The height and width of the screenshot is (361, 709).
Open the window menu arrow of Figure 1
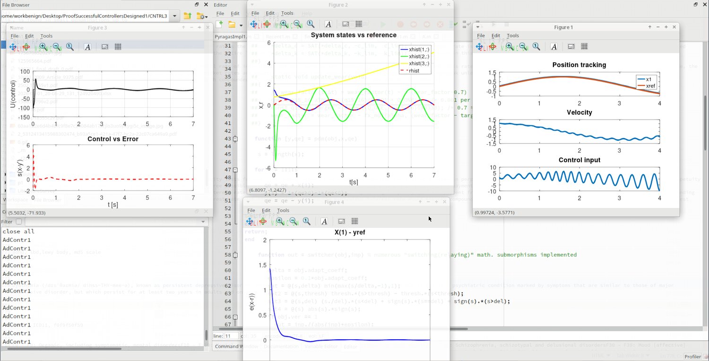click(x=478, y=27)
